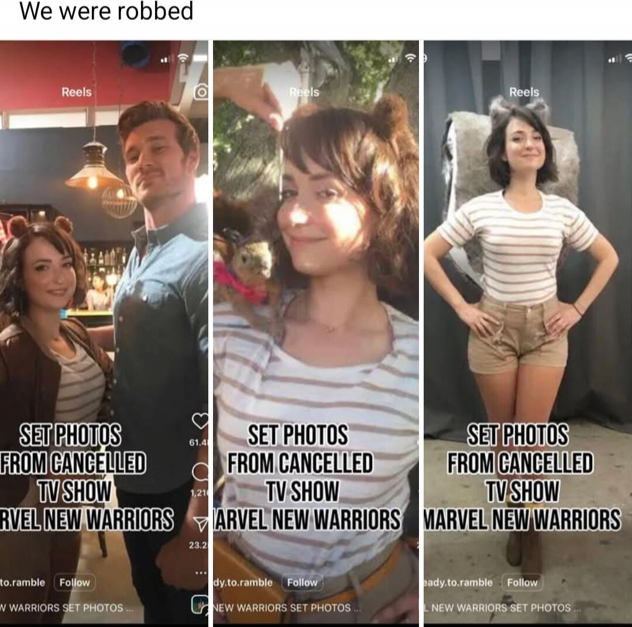Like the first reel with heart icon
The image size is (632, 627).
pyautogui.click(x=201, y=421)
